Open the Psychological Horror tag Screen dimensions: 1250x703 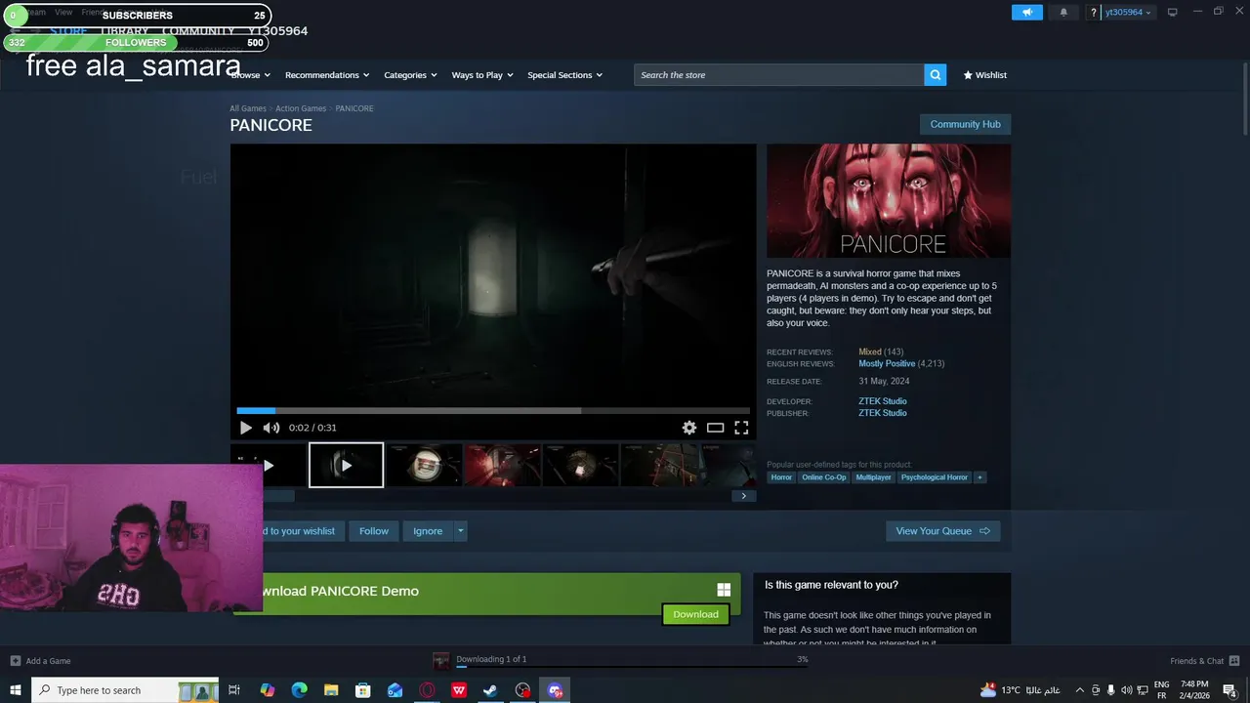tap(935, 477)
